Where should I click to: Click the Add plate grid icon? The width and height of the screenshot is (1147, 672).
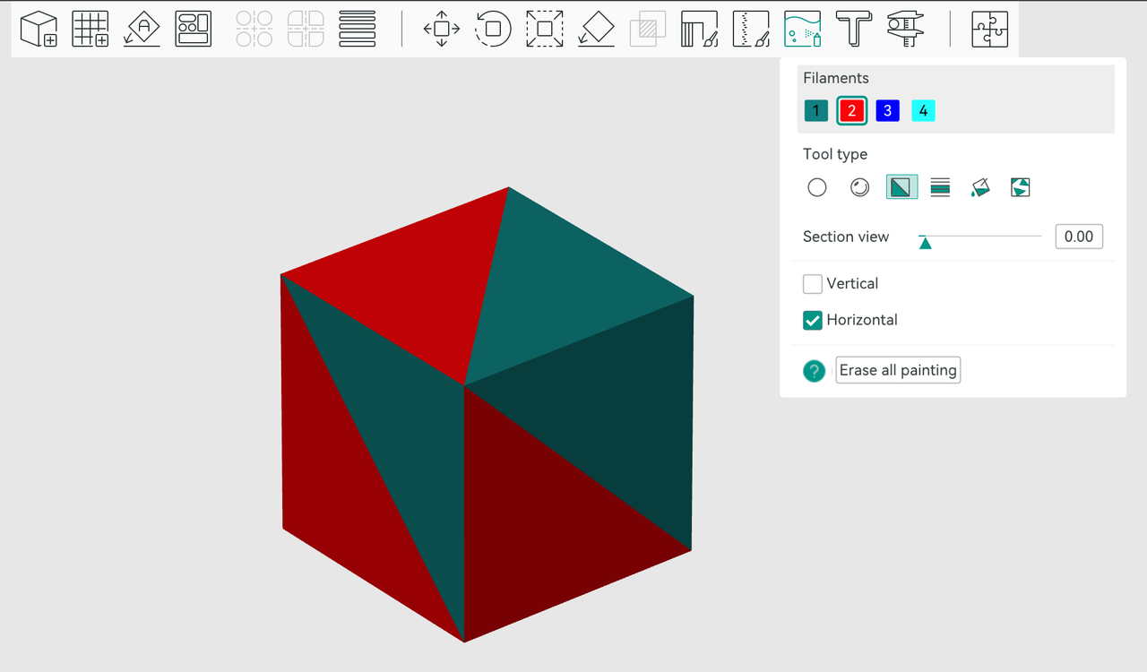(90, 29)
